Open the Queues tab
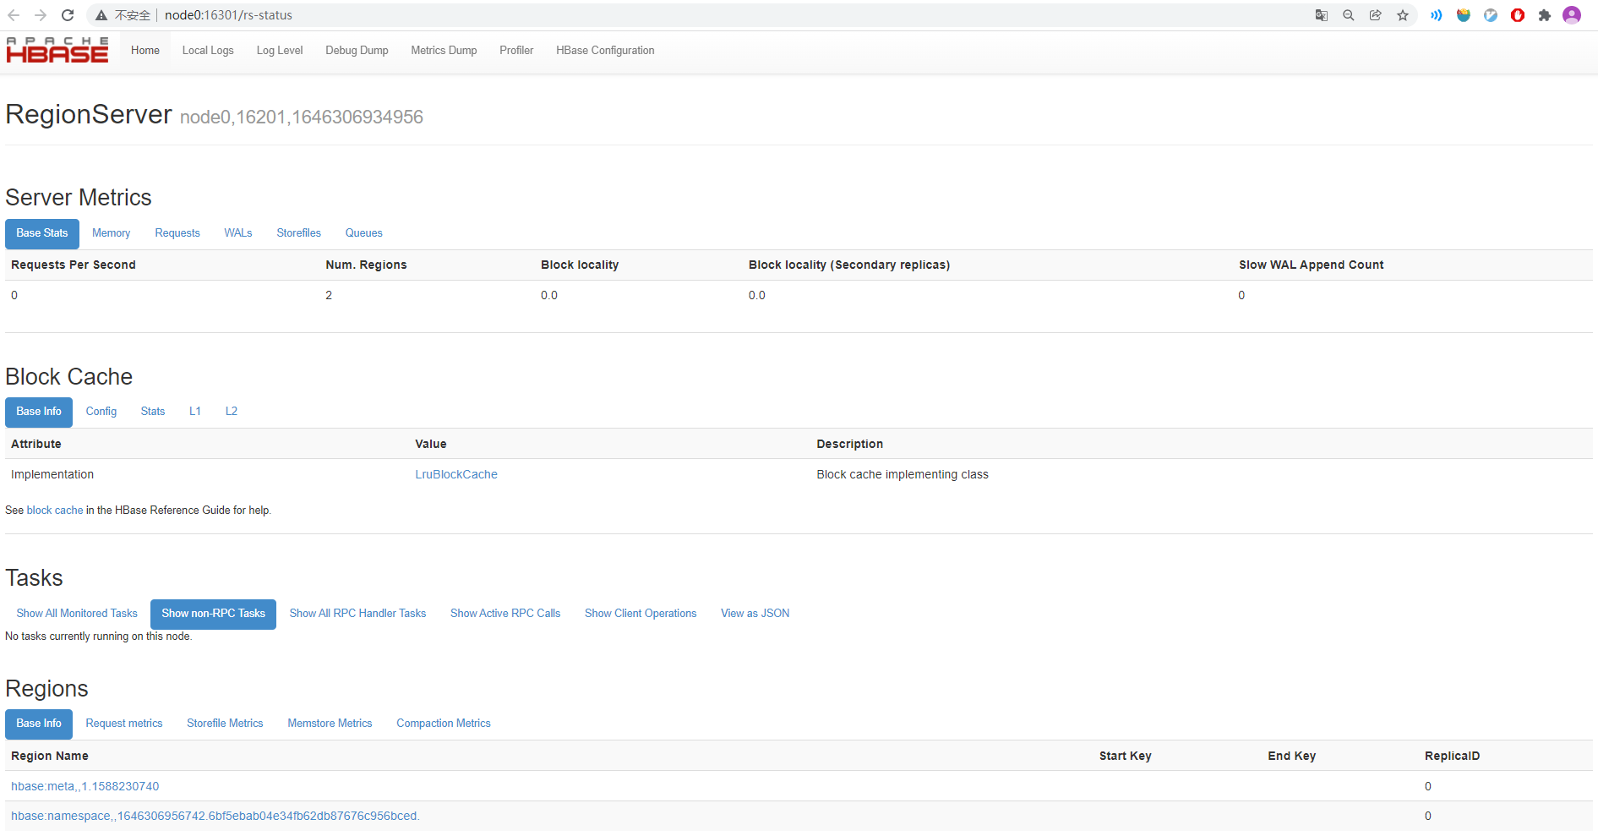The image size is (1598, 836). pos(364,233)
